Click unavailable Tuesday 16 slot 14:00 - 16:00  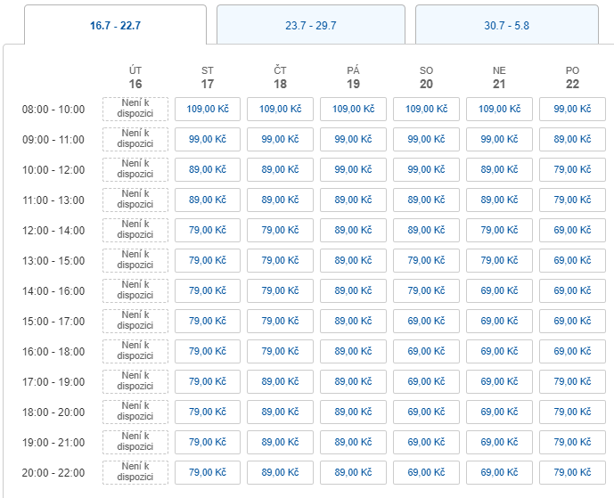135,290
